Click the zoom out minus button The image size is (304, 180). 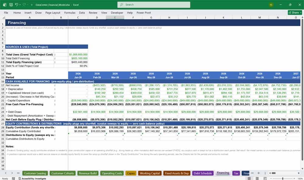(x=271, y=178)
